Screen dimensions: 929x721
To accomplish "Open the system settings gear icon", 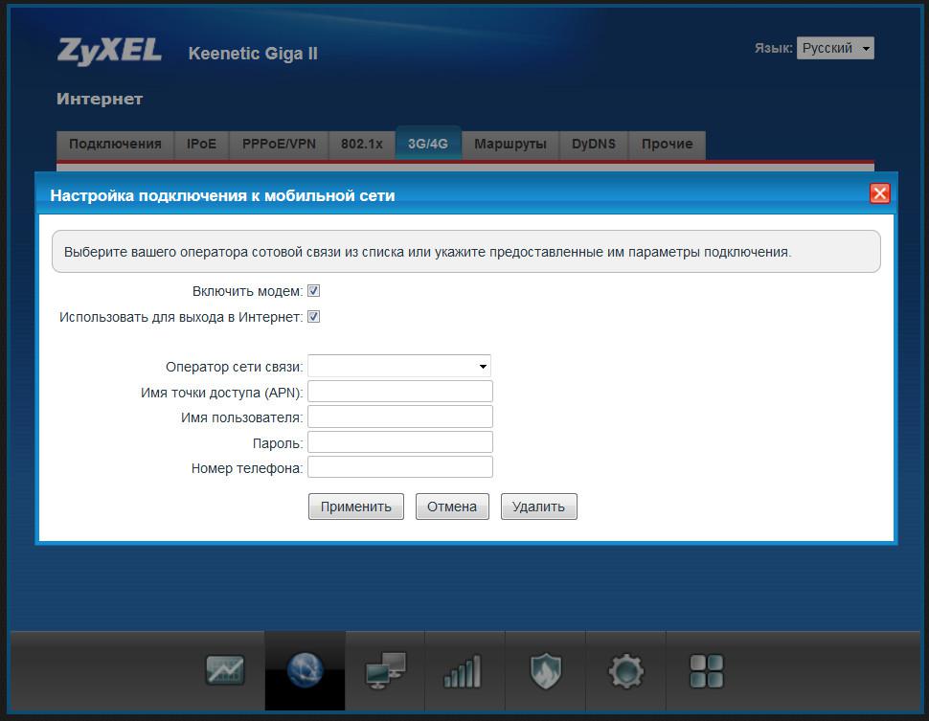I will [x=625, y=670].
